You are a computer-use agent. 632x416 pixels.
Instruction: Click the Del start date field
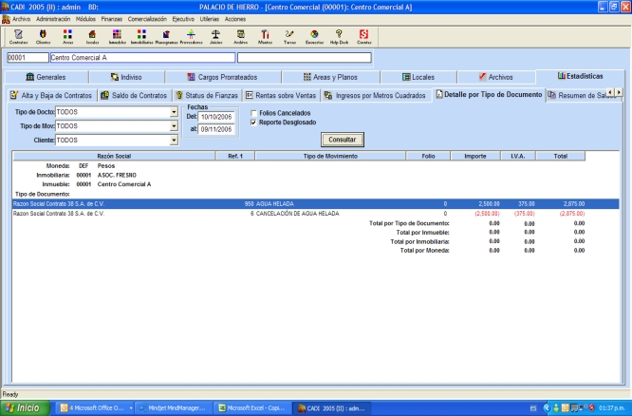214,116
